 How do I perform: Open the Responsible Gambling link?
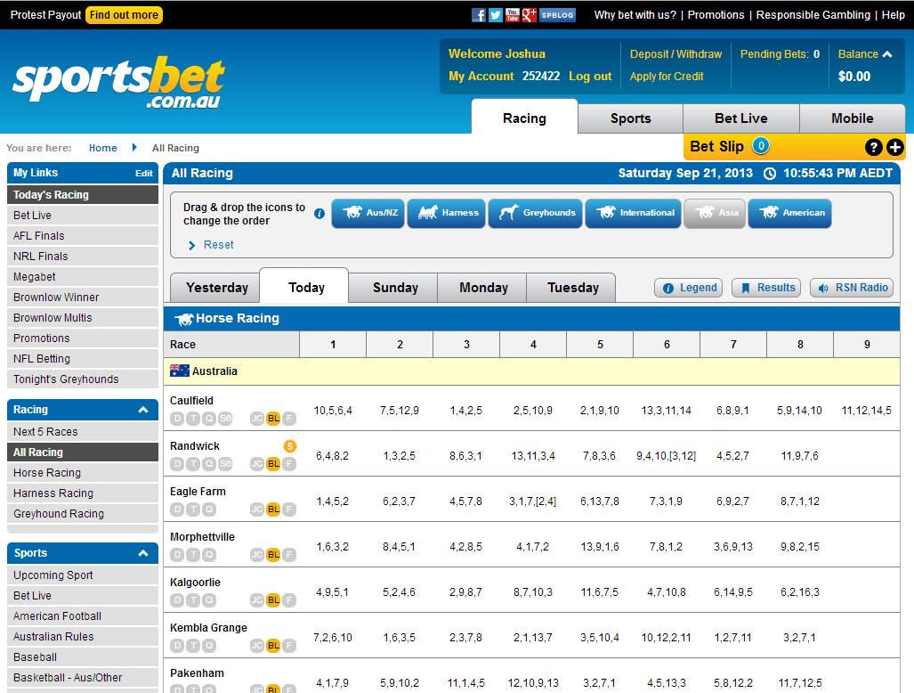813,15
